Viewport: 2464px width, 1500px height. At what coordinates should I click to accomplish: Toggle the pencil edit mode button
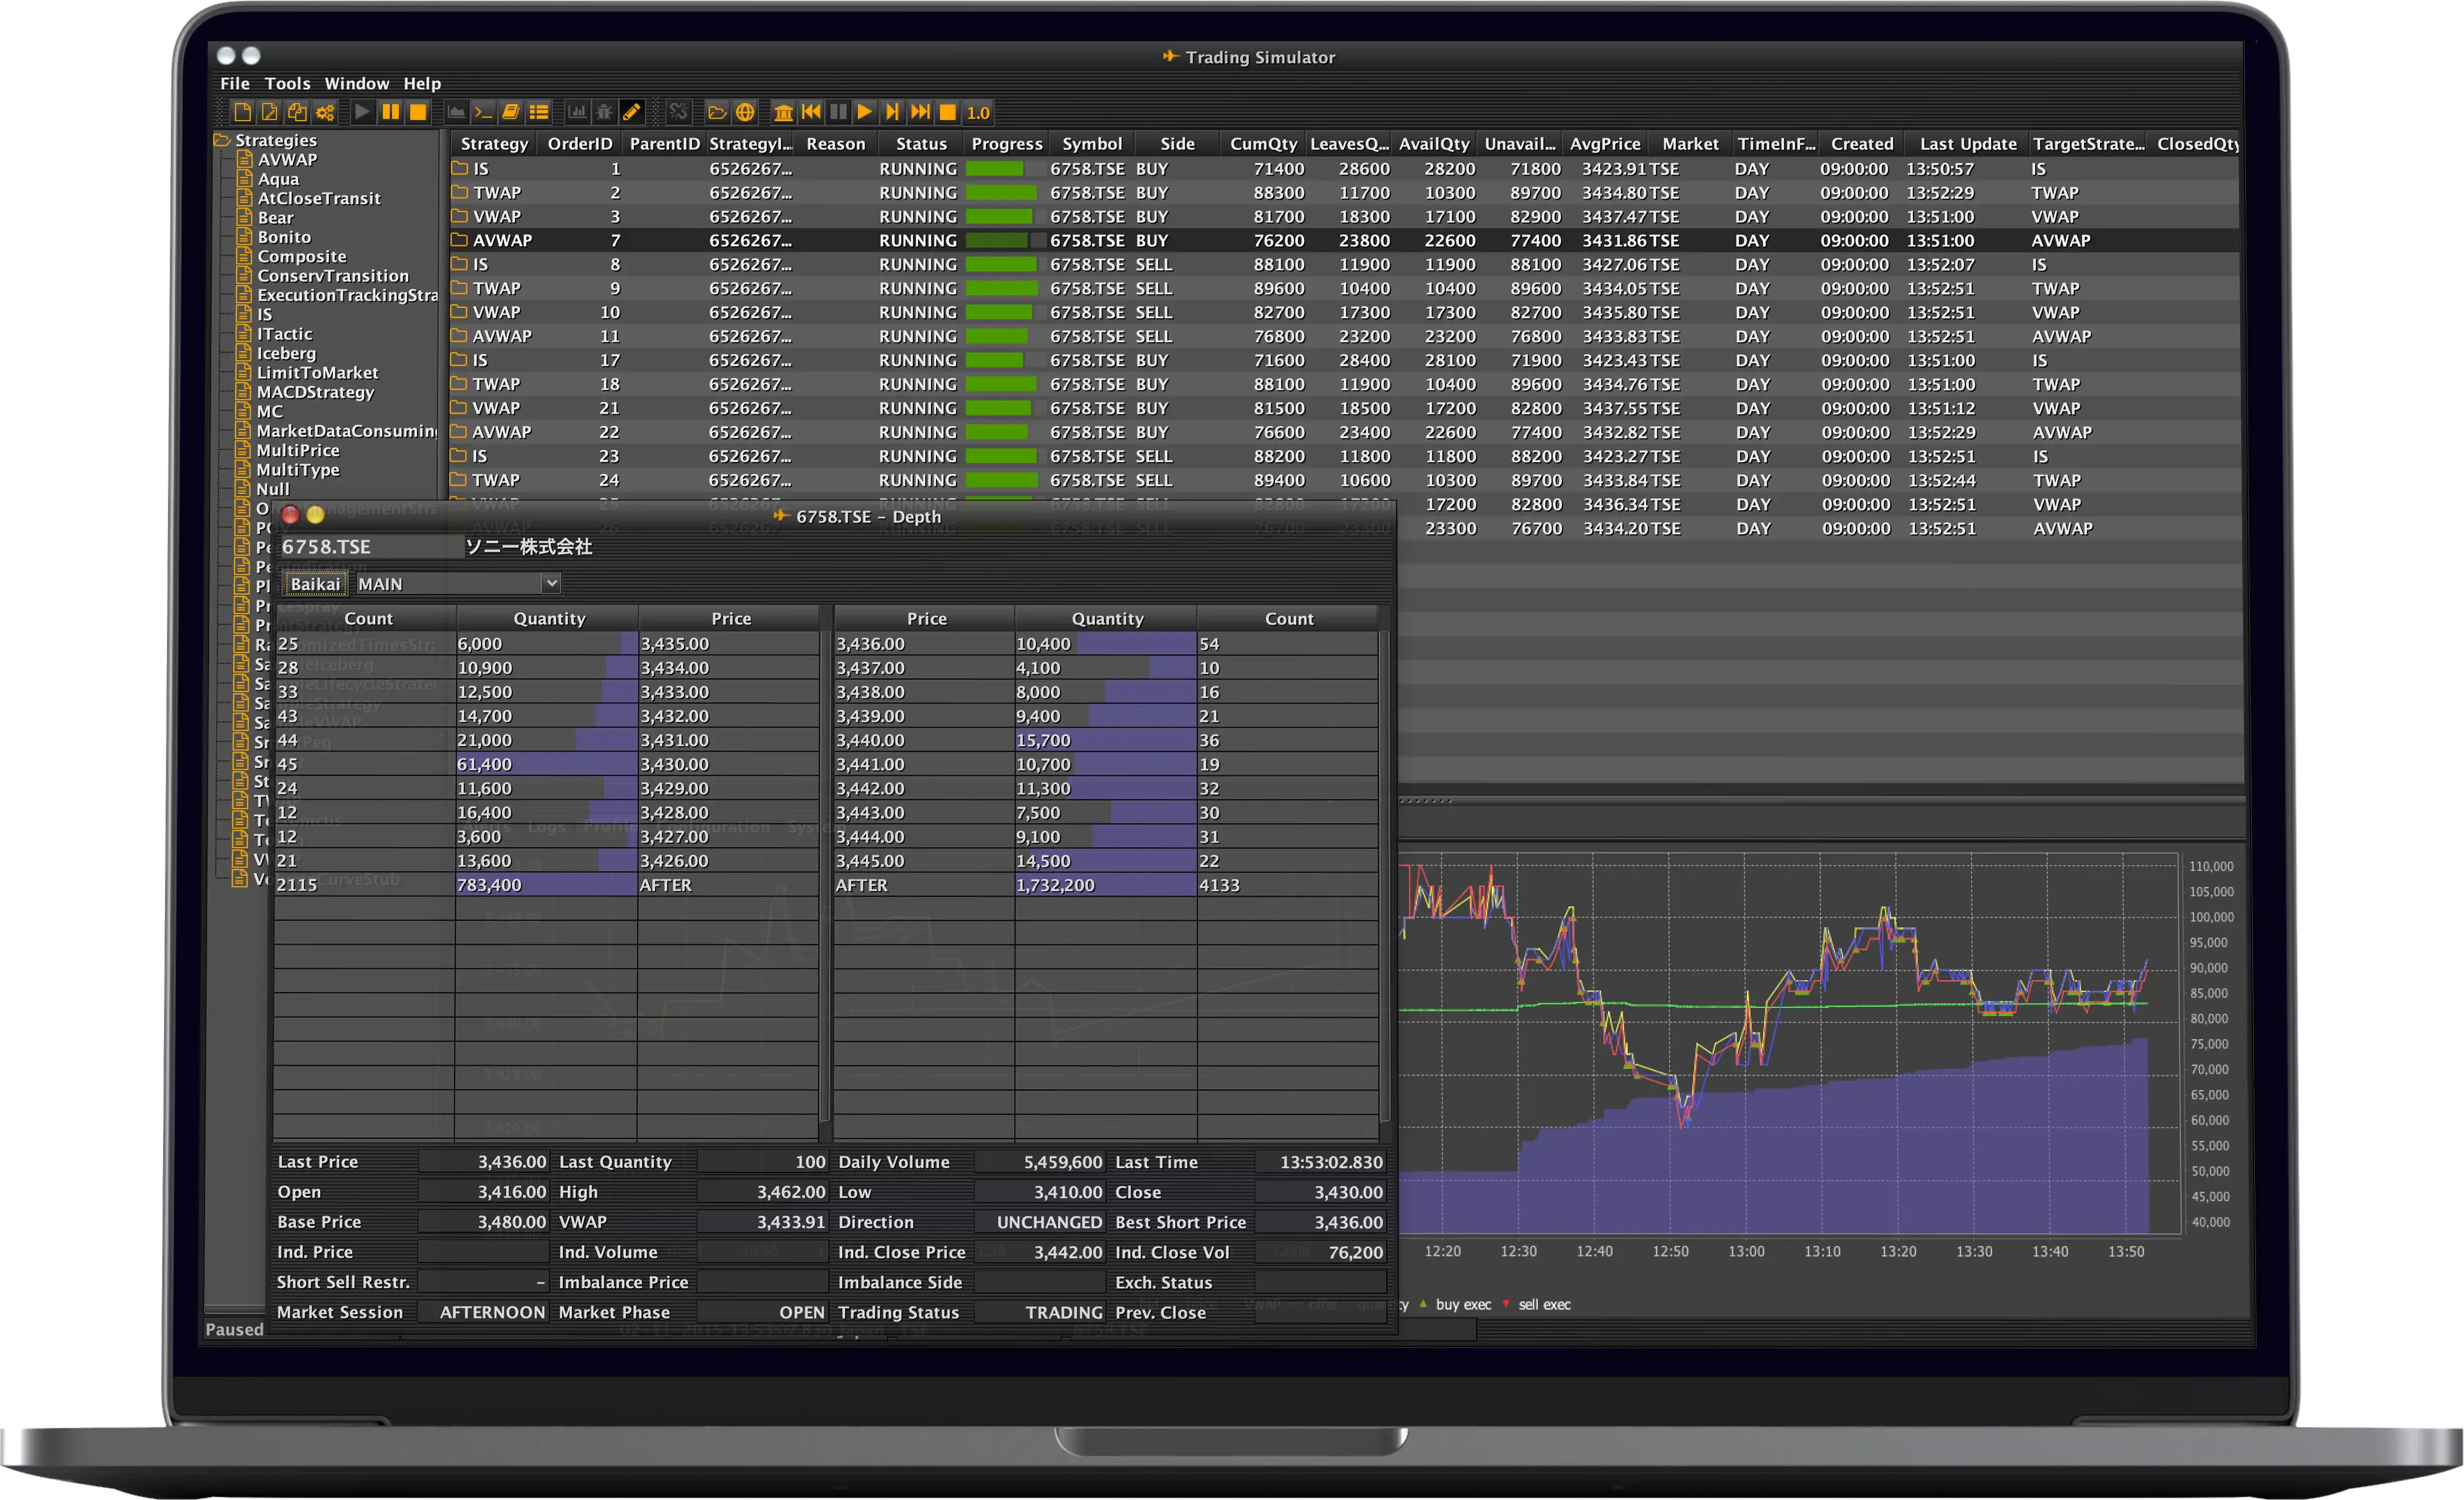(632, 112)
